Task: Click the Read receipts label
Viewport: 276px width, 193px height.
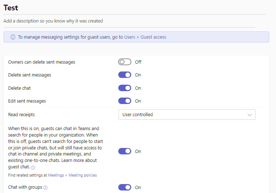Action: tap(22, 115)
